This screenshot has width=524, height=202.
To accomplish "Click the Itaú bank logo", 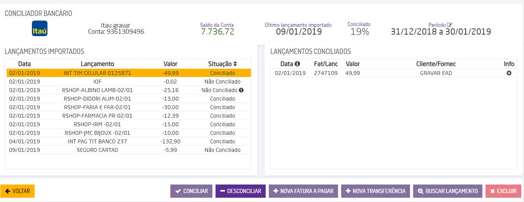I will (39, 28).
